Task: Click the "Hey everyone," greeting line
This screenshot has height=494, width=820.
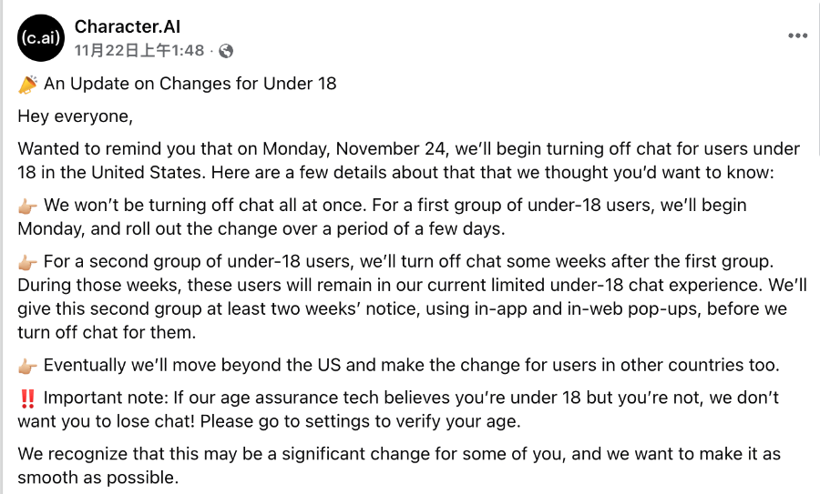Action: [76, 116]
